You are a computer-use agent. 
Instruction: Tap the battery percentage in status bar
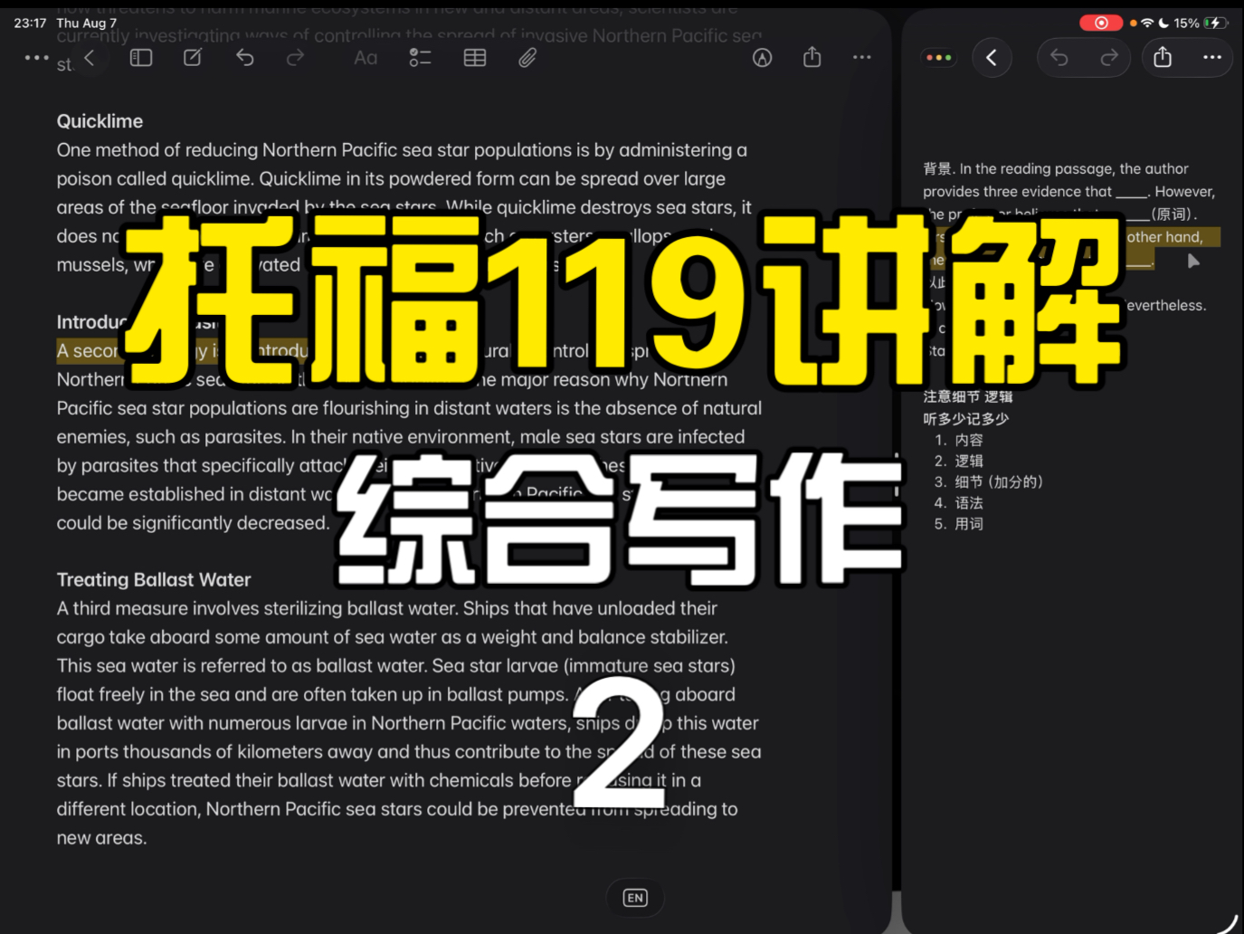click(x=1186, y=23)
